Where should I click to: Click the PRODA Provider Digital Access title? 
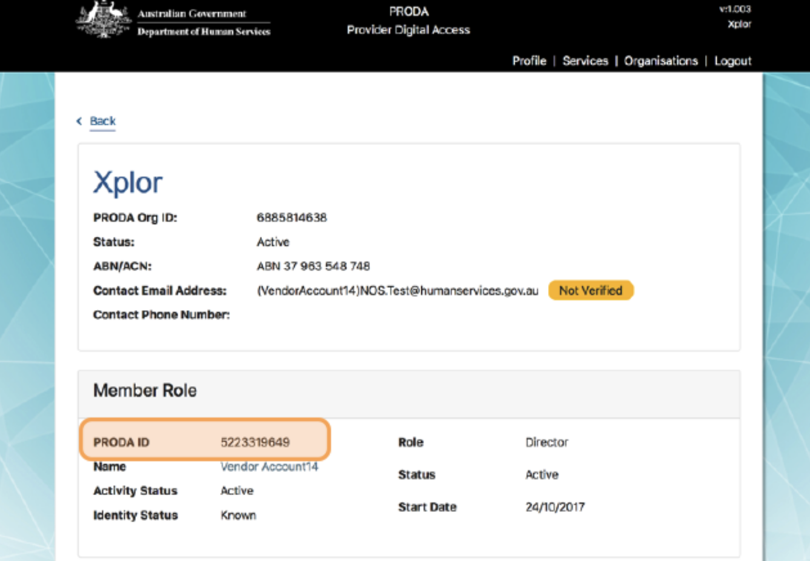[408, 21]
